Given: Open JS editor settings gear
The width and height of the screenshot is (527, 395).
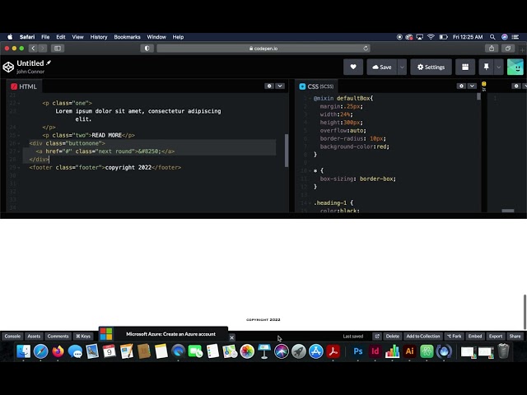Looking at the screenshot, I should click(516, 86).
